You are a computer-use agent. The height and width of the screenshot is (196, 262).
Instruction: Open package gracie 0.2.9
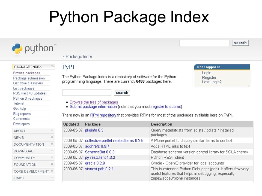pos(95,163)
